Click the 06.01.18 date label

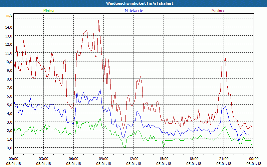pos(254,164)
